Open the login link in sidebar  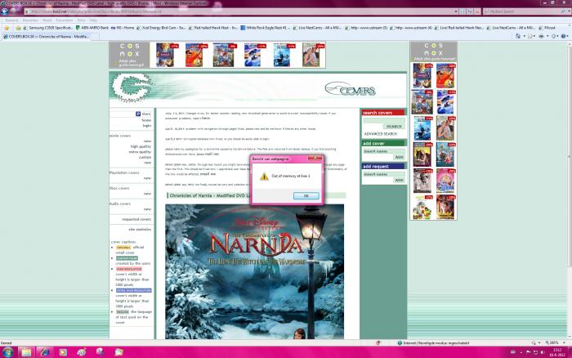click(146, 126)
